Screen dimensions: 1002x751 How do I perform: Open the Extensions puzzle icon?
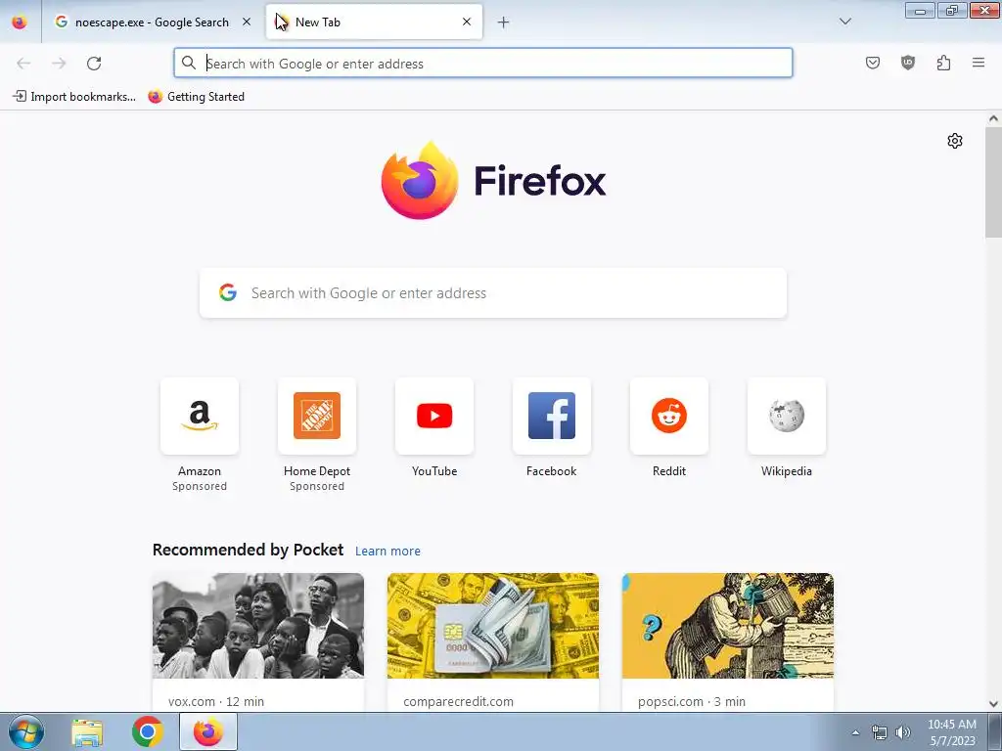(x=943, y=64)
